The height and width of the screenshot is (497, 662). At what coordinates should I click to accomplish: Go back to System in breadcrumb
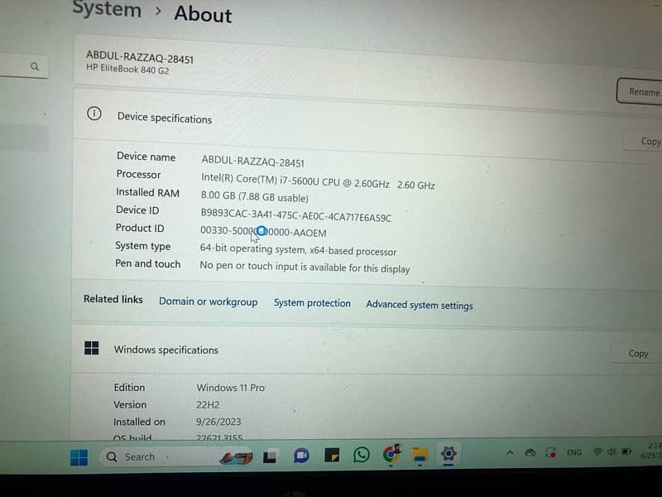107,10
